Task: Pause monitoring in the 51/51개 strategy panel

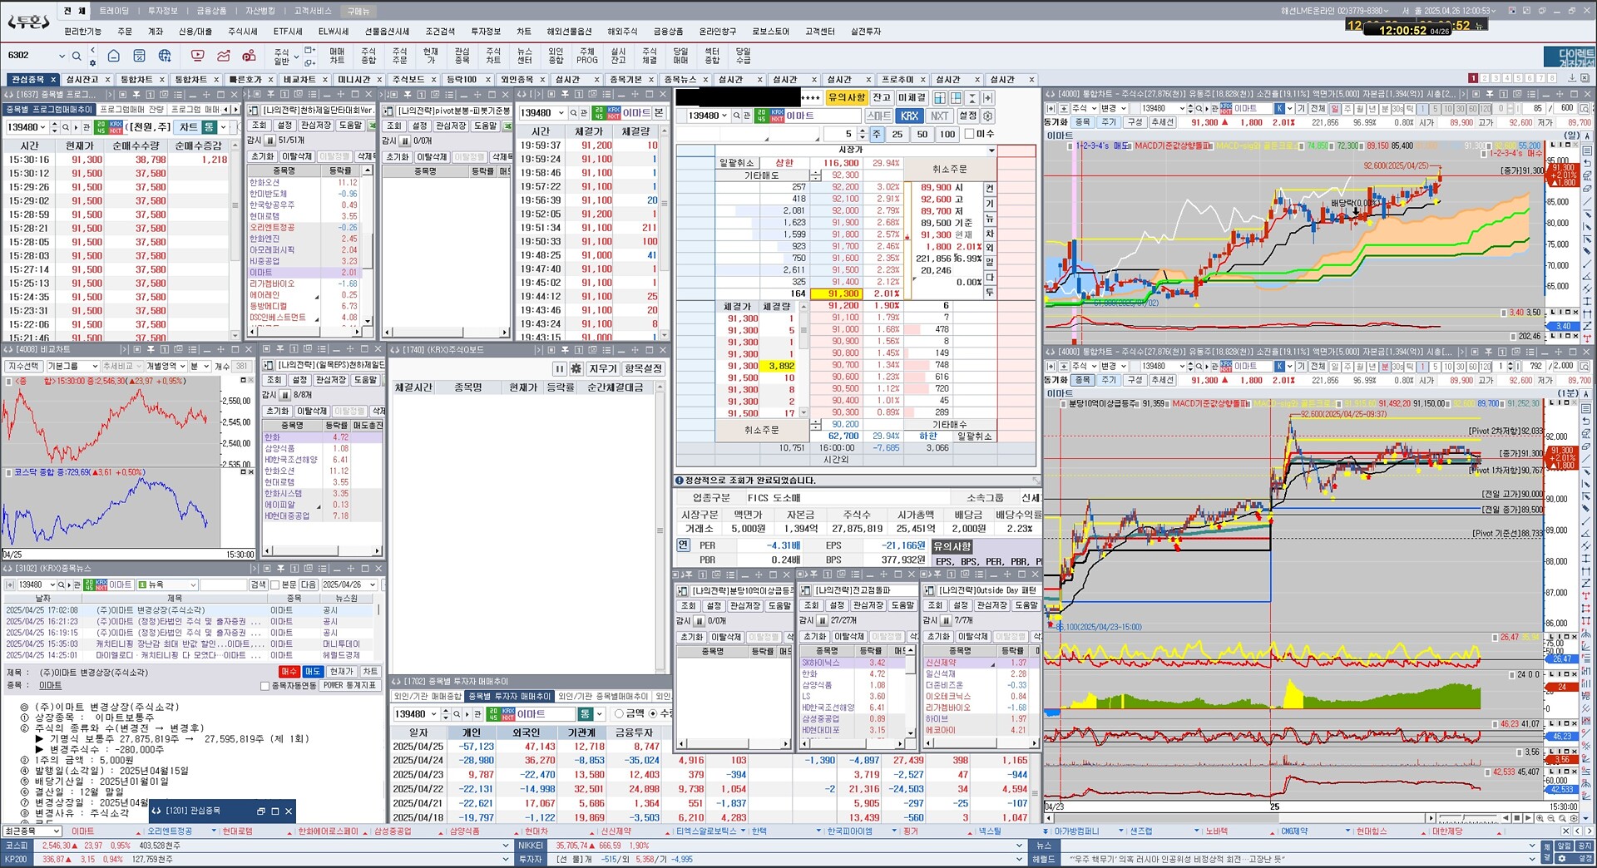Action: 269,141
